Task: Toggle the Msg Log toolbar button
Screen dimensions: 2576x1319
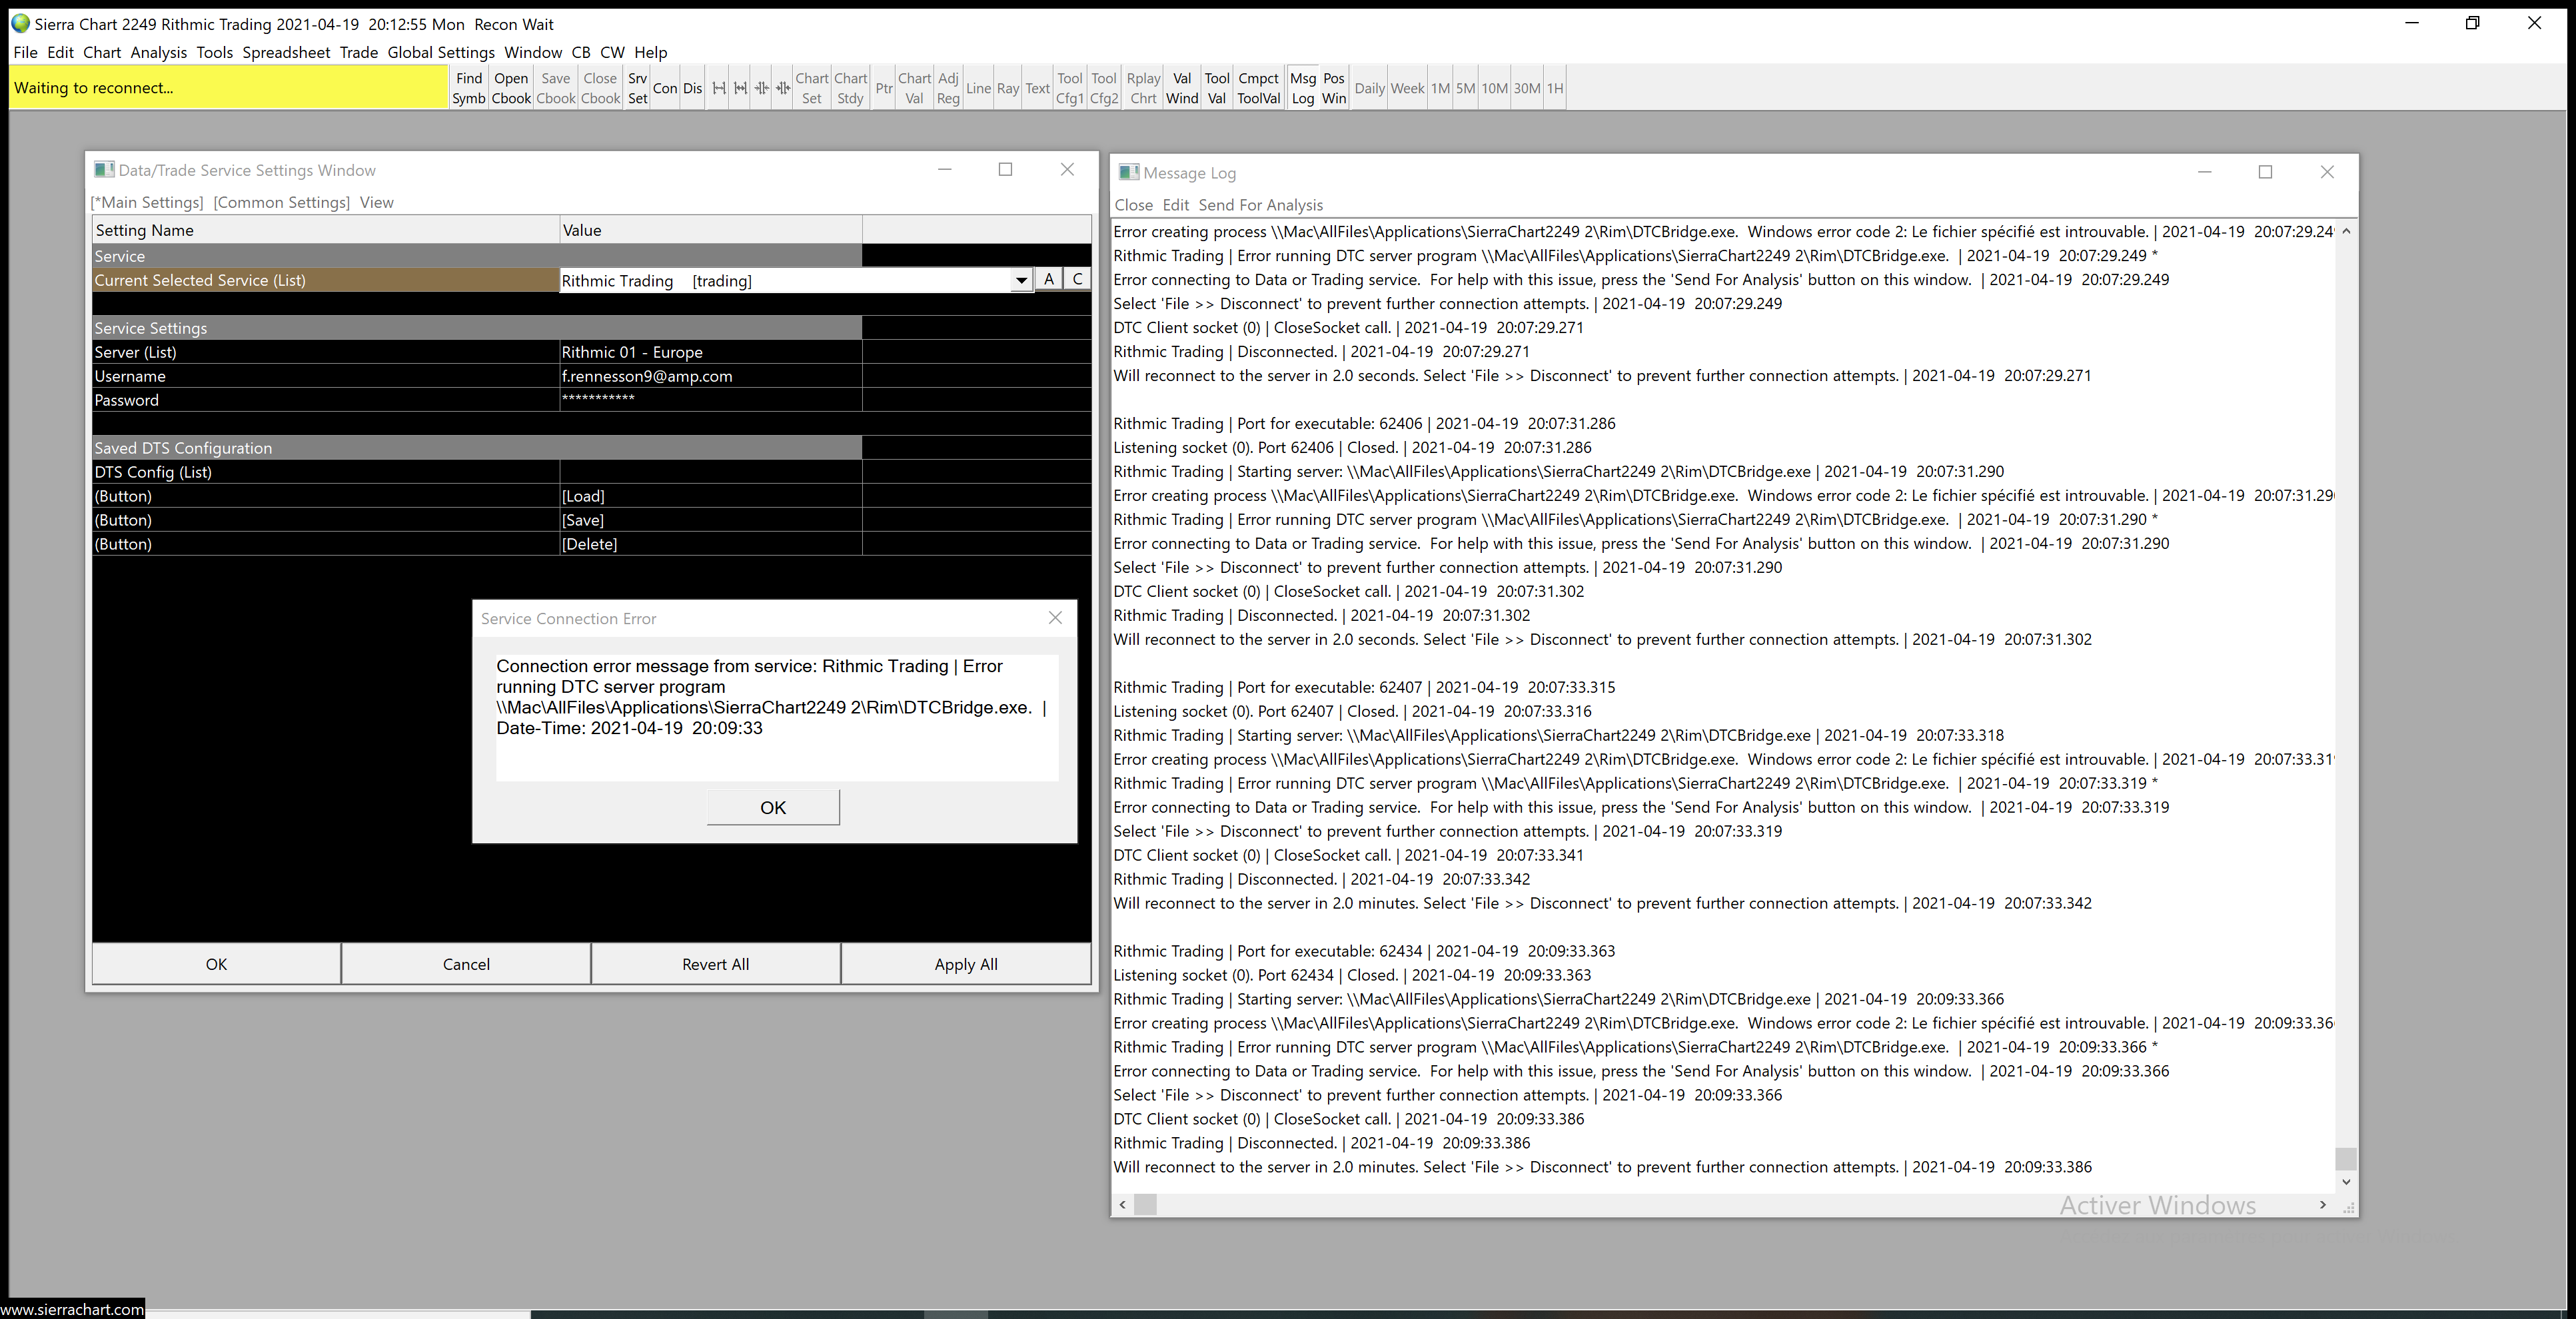Action: point(1302,88)
